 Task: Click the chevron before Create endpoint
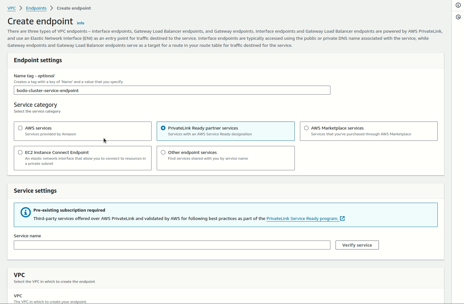tap(51, 8)
